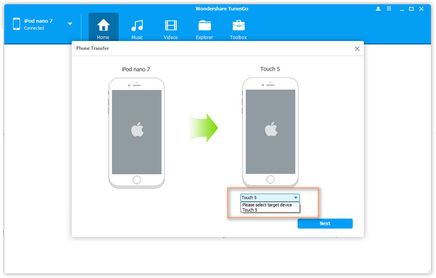
Task: Click the Music tab label
Action: (137, 37)
